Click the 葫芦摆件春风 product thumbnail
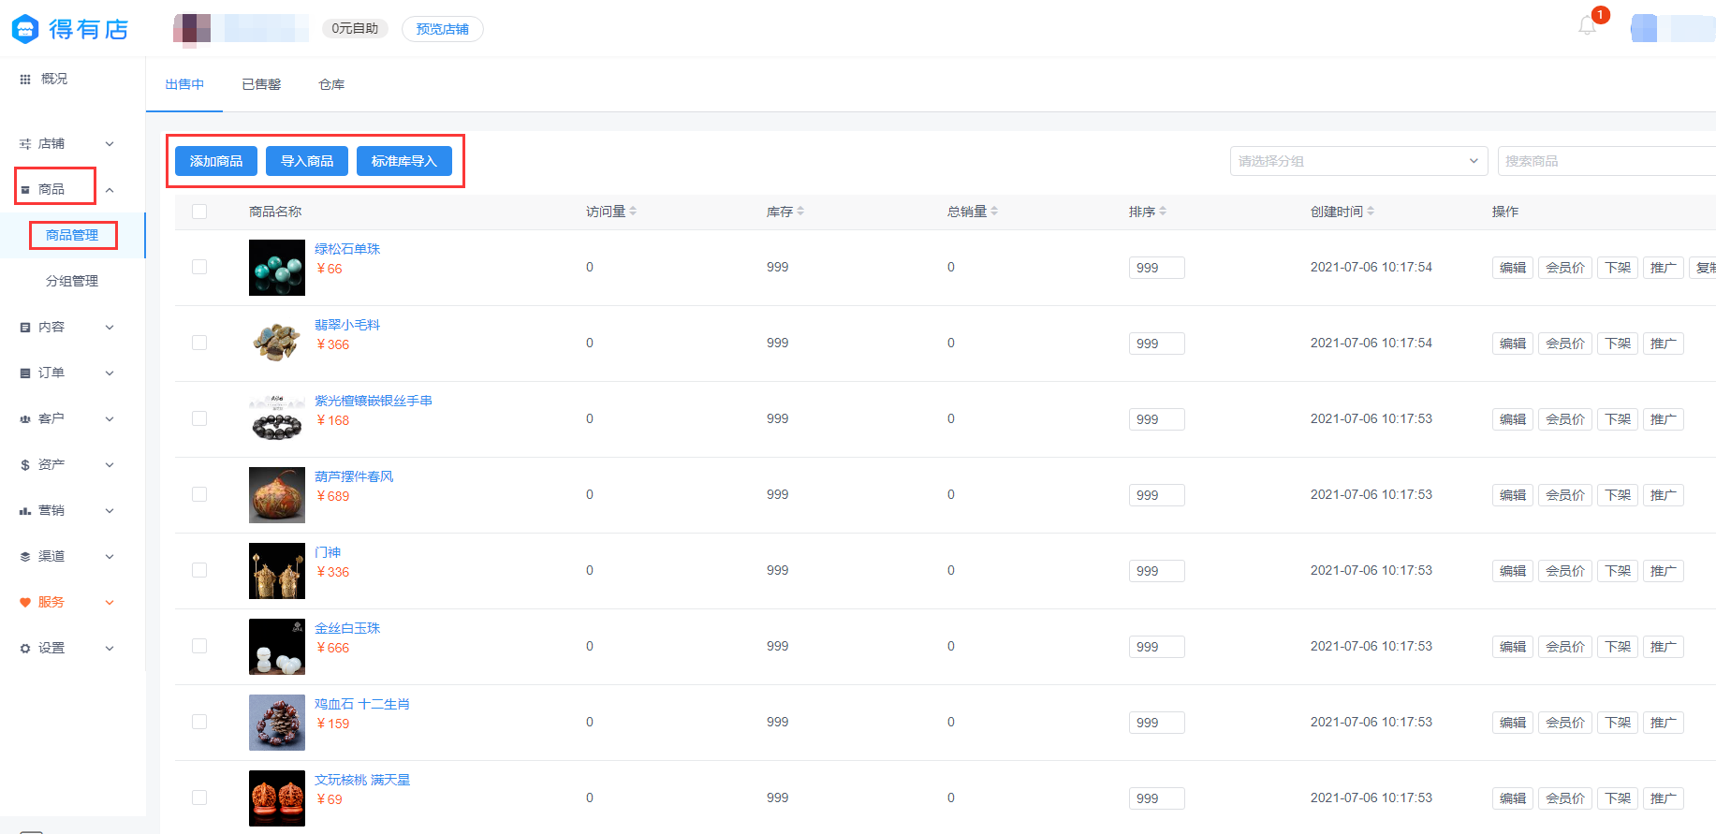This screenshot has width=1716, height=834. point(277,495)
